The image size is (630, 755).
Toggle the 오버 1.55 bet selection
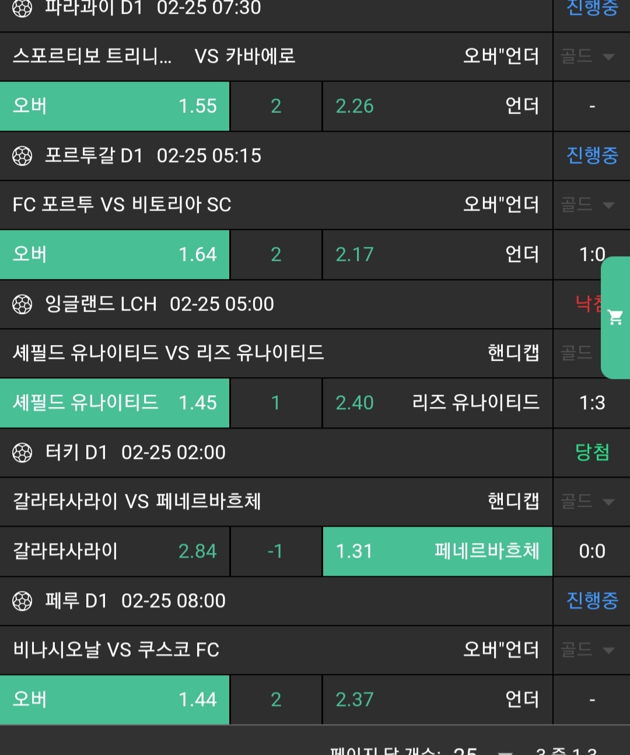point(115,106)
